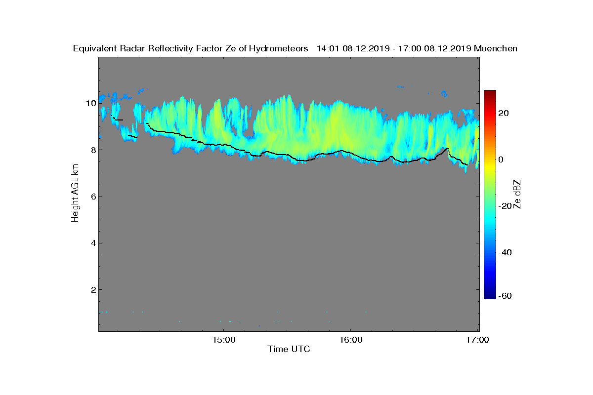Viewport: 593px width, 395px height.
Task: Click the height tick label 6
Action: [x=92, y=197]
